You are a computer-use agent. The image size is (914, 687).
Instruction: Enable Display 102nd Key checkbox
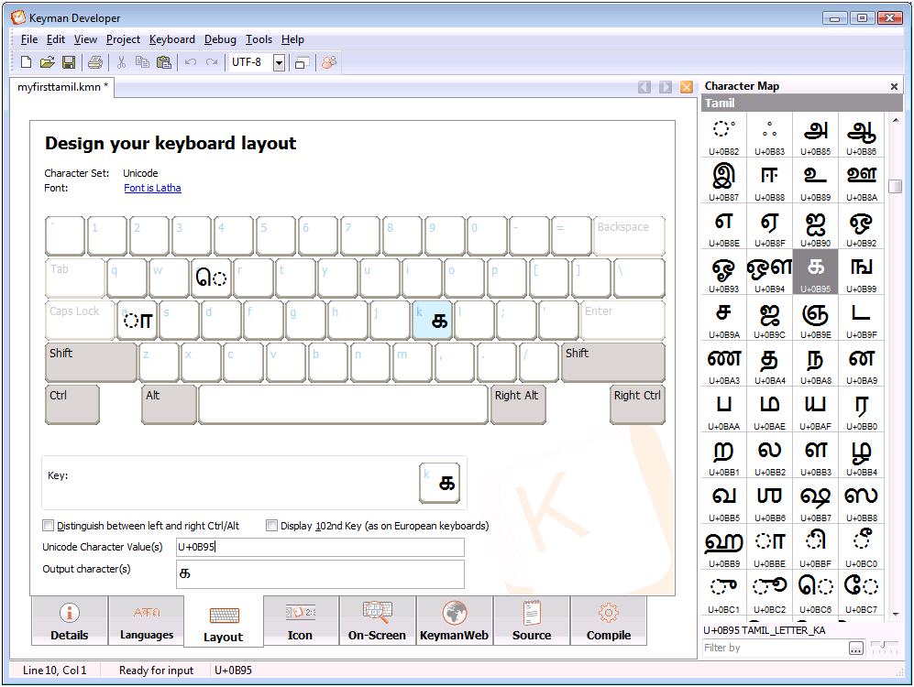(x=271, y=526)
